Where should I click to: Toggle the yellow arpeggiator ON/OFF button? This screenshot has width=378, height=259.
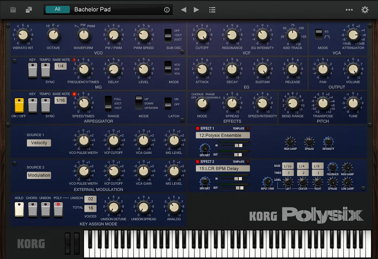[x=19, y=106]
